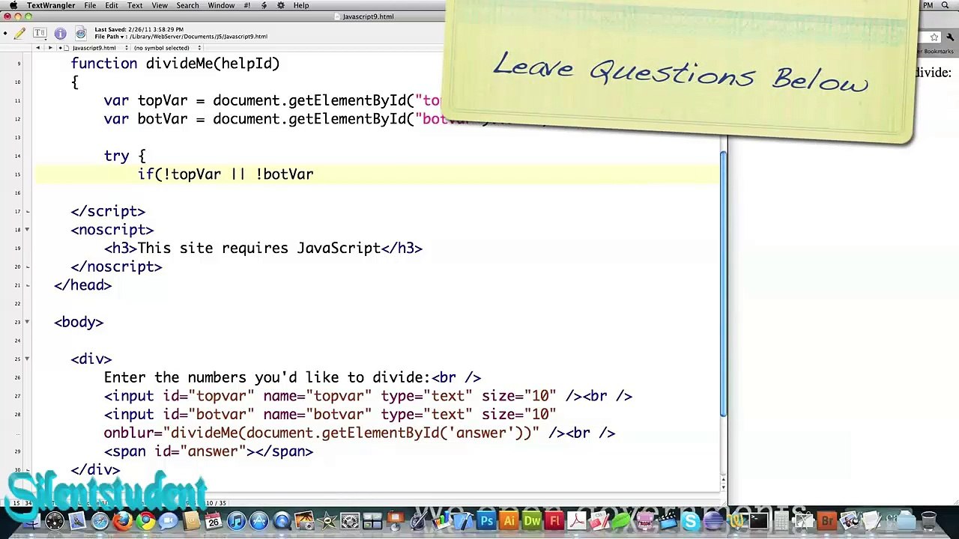
Task: Click the span id="answer" code line
Action: pos(208,451)
